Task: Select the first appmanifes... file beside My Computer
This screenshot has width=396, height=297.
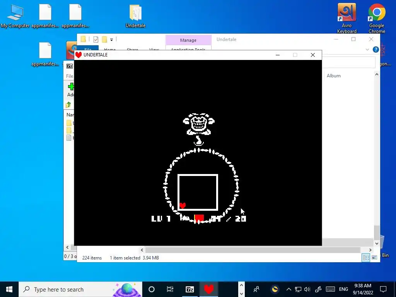Action: (45, 15)
